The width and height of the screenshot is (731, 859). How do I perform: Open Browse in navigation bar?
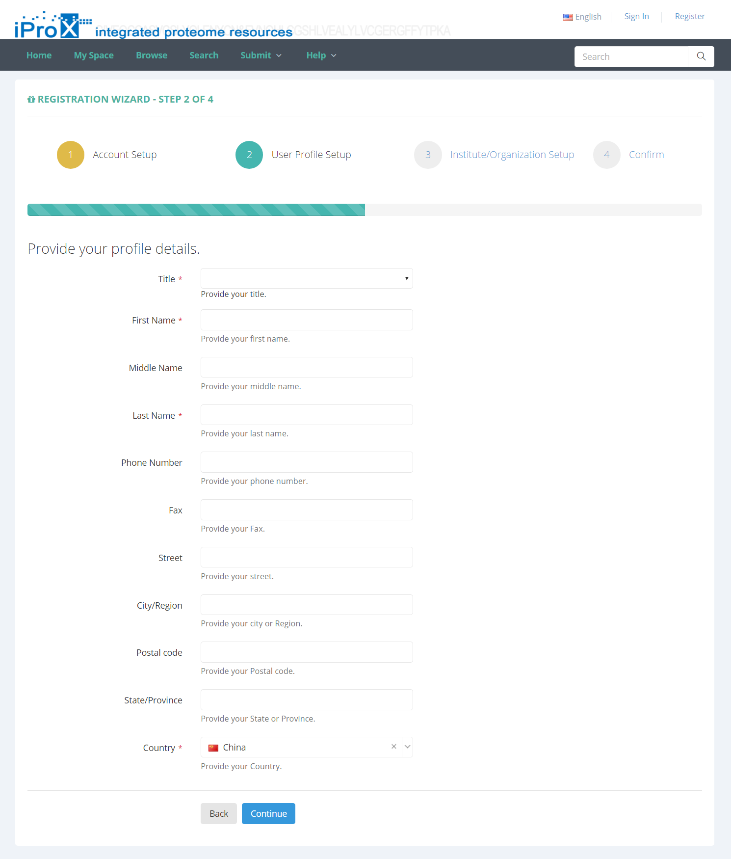(152, 55)
